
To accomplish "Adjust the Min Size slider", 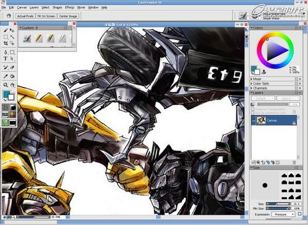I will click(278, 208).
